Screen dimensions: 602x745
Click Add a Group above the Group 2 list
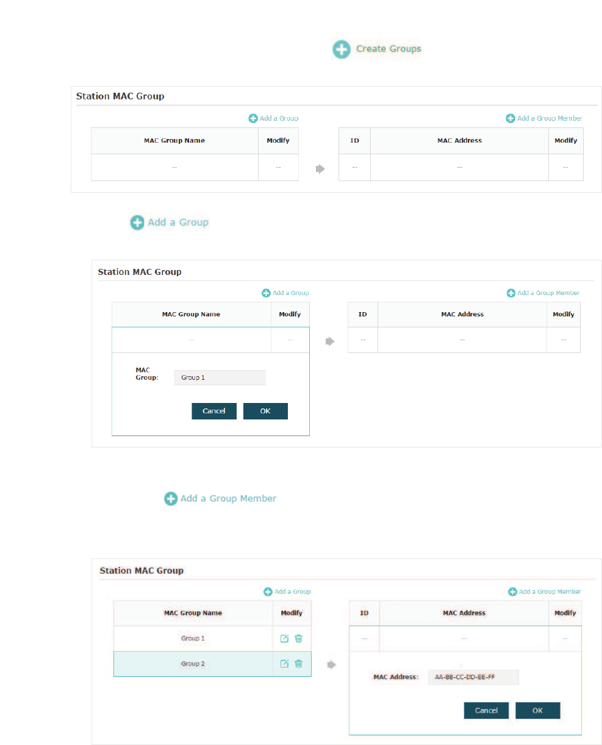pyautogui.click(x=287, y=591)
